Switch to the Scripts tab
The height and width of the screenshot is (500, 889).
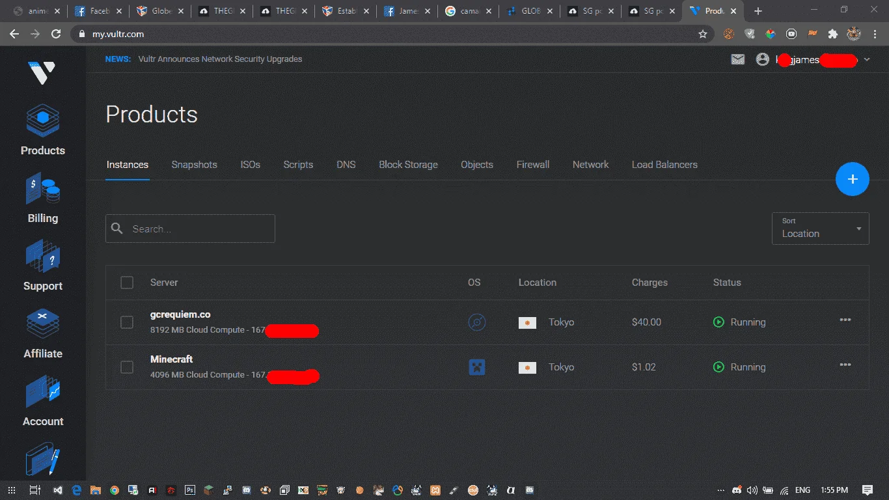click(298, 165)
